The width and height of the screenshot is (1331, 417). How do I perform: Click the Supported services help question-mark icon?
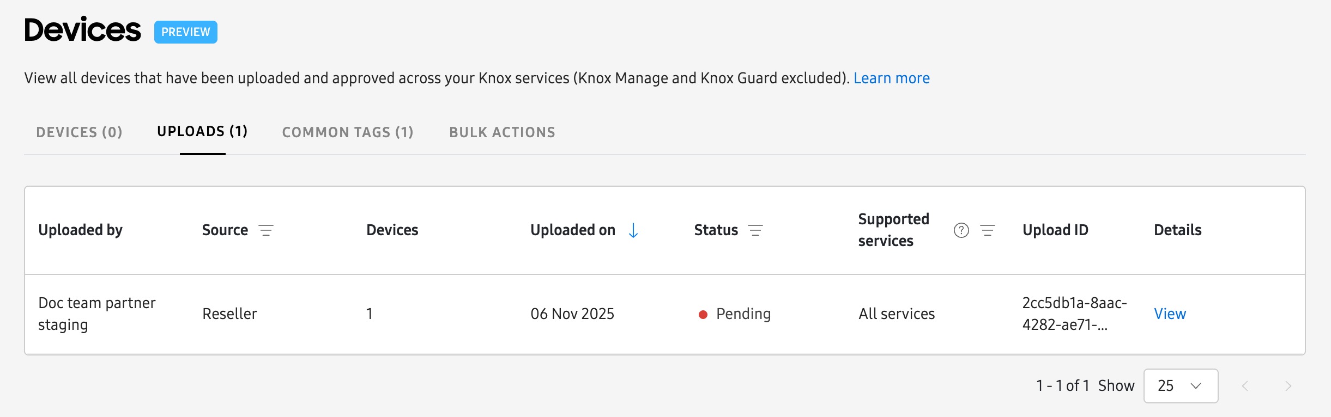(961, 230)
